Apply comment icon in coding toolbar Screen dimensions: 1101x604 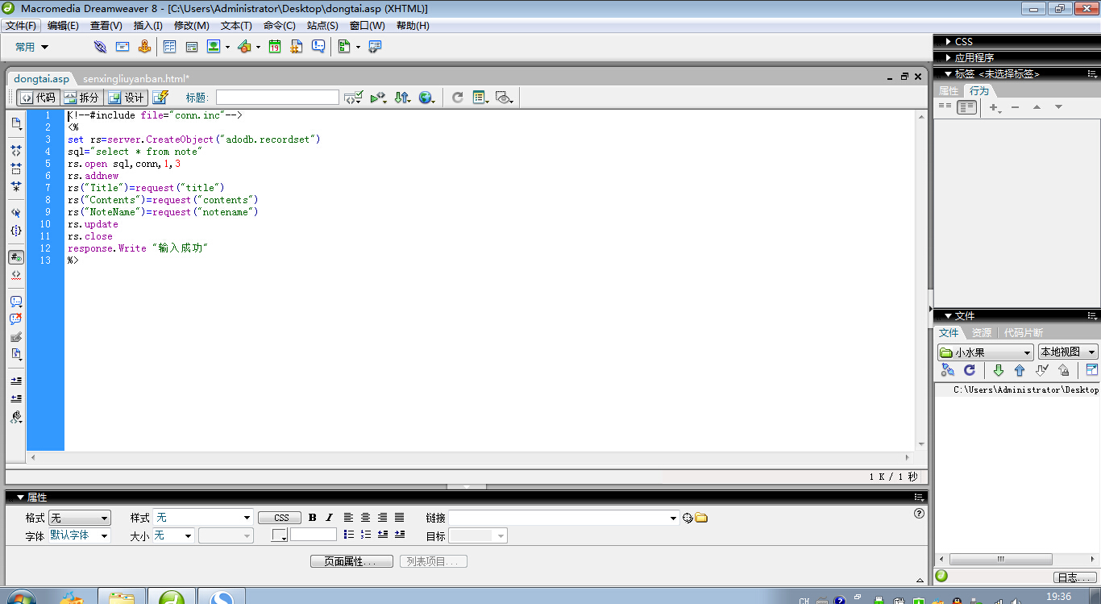(16, 302)
